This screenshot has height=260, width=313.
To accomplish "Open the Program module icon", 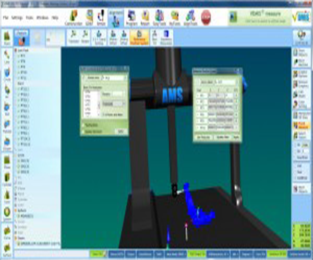I will [x=132, y=18].
